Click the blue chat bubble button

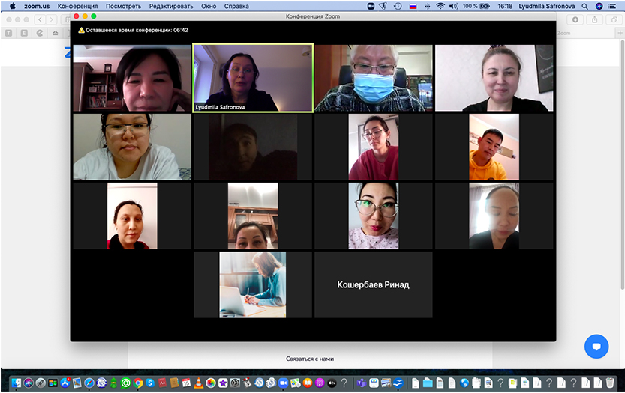point(596,347)
